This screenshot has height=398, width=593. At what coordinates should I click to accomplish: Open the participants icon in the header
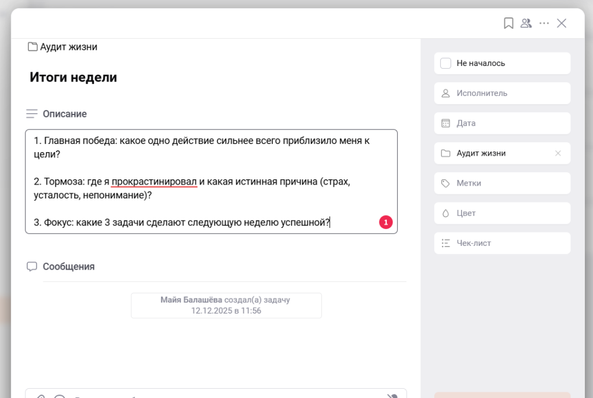click(526, 23)
